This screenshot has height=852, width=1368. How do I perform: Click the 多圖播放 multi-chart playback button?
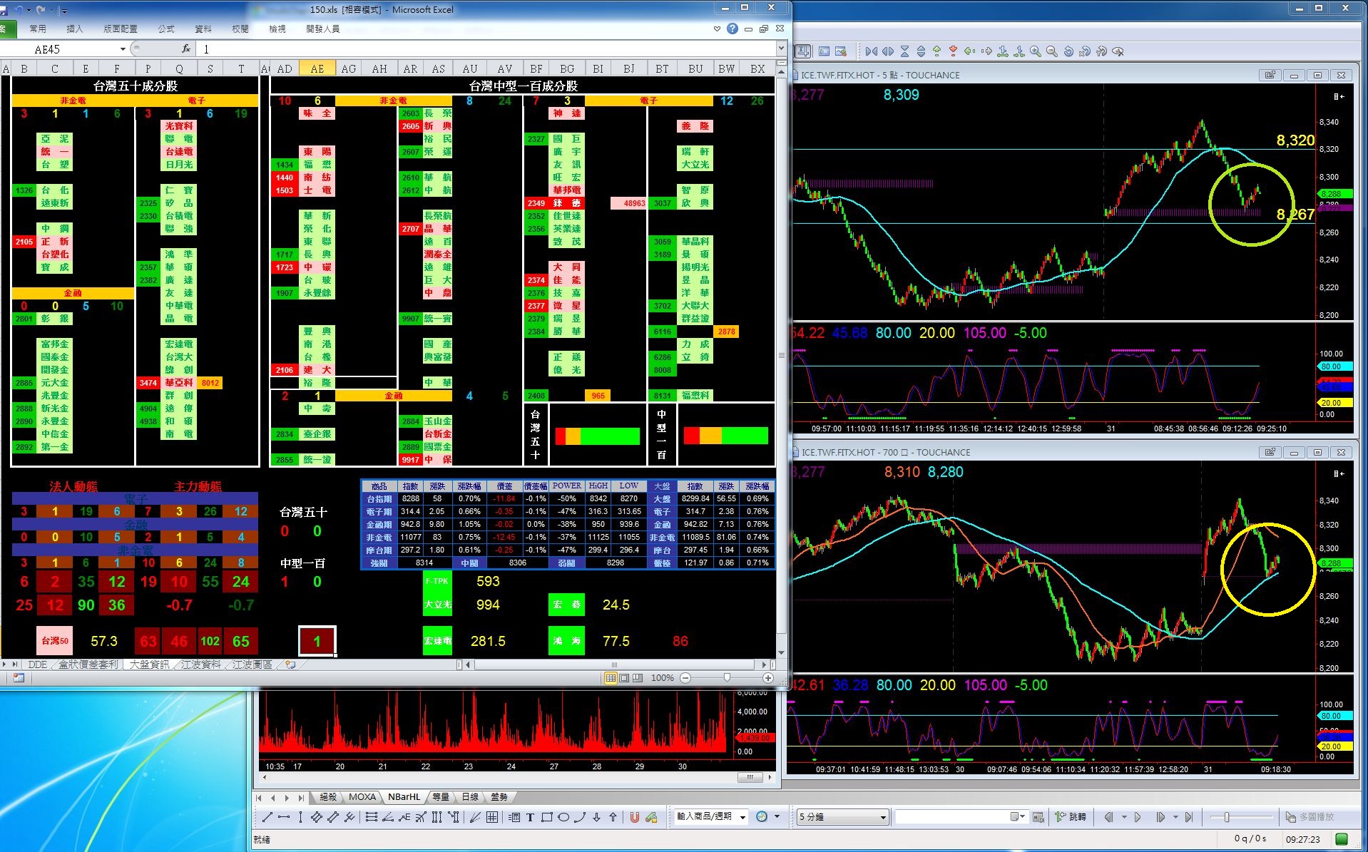click(x=1310, y=817)
